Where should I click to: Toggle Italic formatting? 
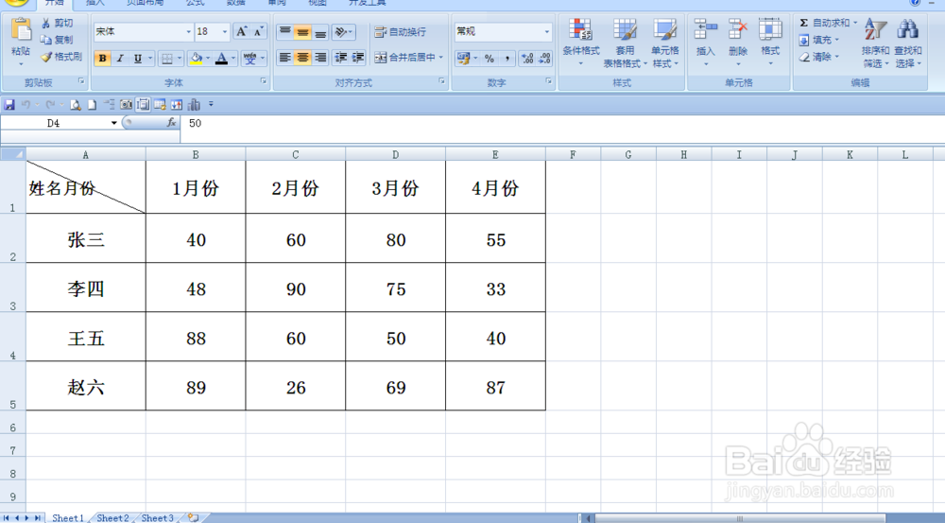pyautogui.click(x=120, y=59)
